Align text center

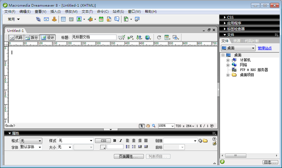point(134,140)
